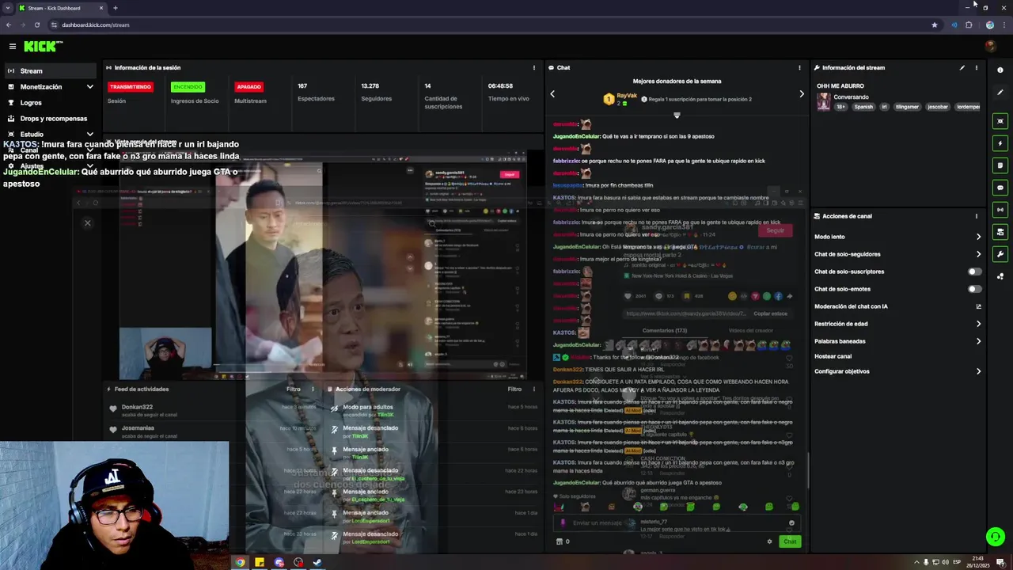Expand Configurar objetivos

tap(897, 371)
